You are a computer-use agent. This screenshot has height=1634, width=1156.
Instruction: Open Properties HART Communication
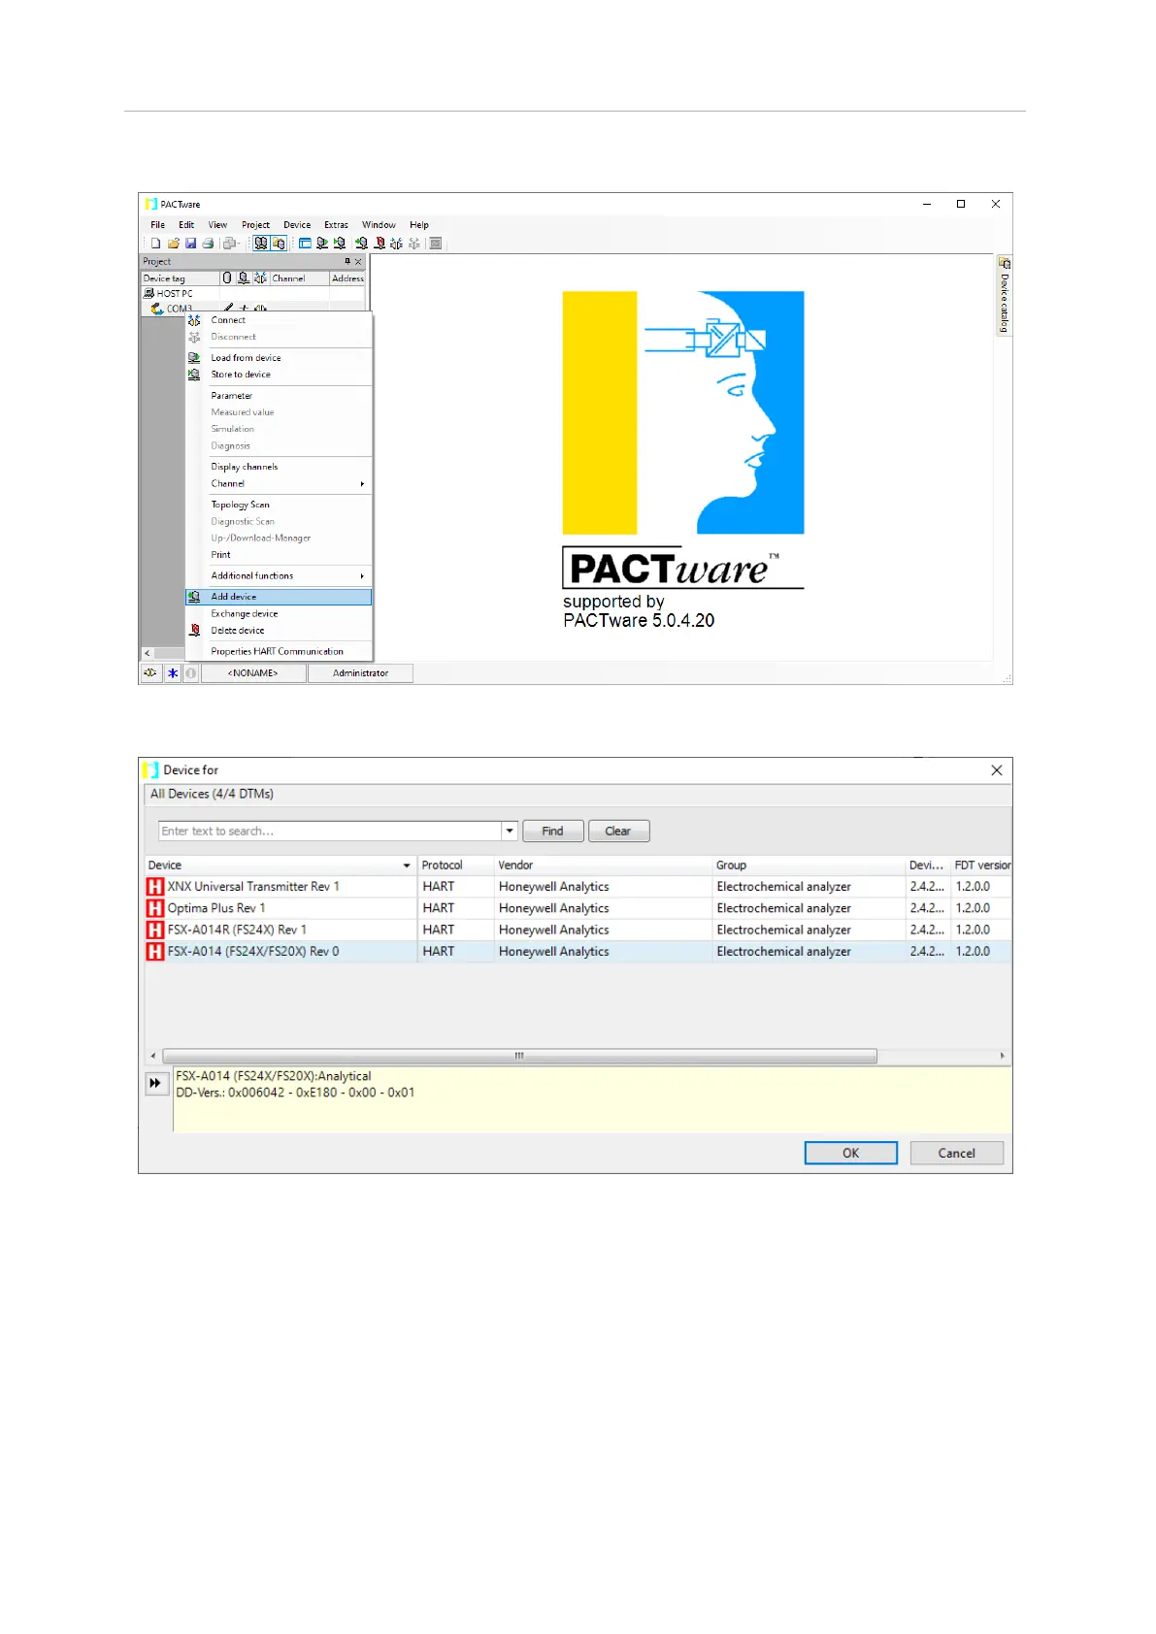pyautogui.click(x=279, y=652)
